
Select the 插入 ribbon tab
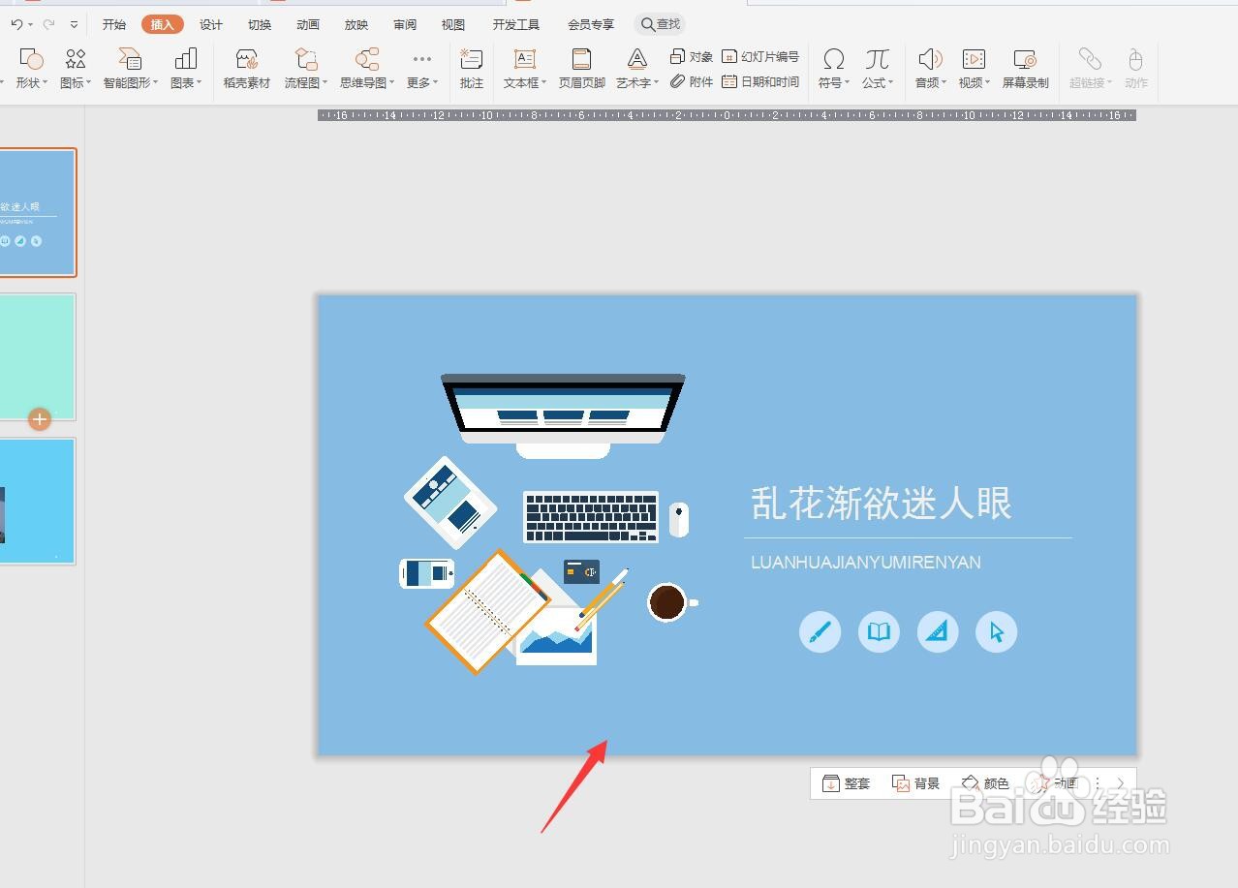point(162,24)
